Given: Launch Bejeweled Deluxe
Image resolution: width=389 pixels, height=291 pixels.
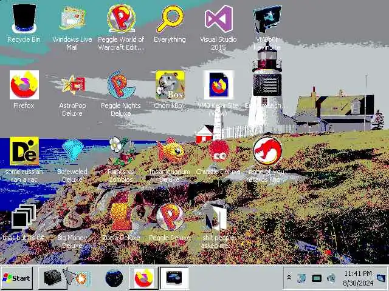Looking at the screenshot, I should (72, 150).
